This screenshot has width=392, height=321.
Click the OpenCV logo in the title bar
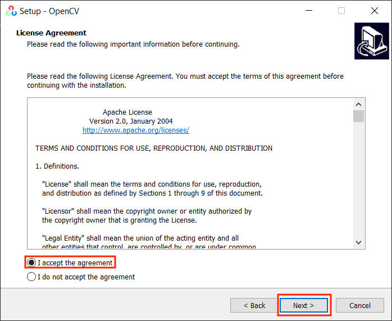click(x=11, y=11)
